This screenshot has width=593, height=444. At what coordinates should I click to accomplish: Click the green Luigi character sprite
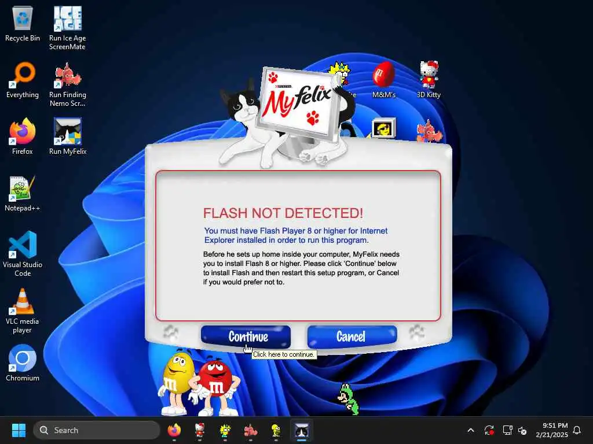tap(348, 399)
